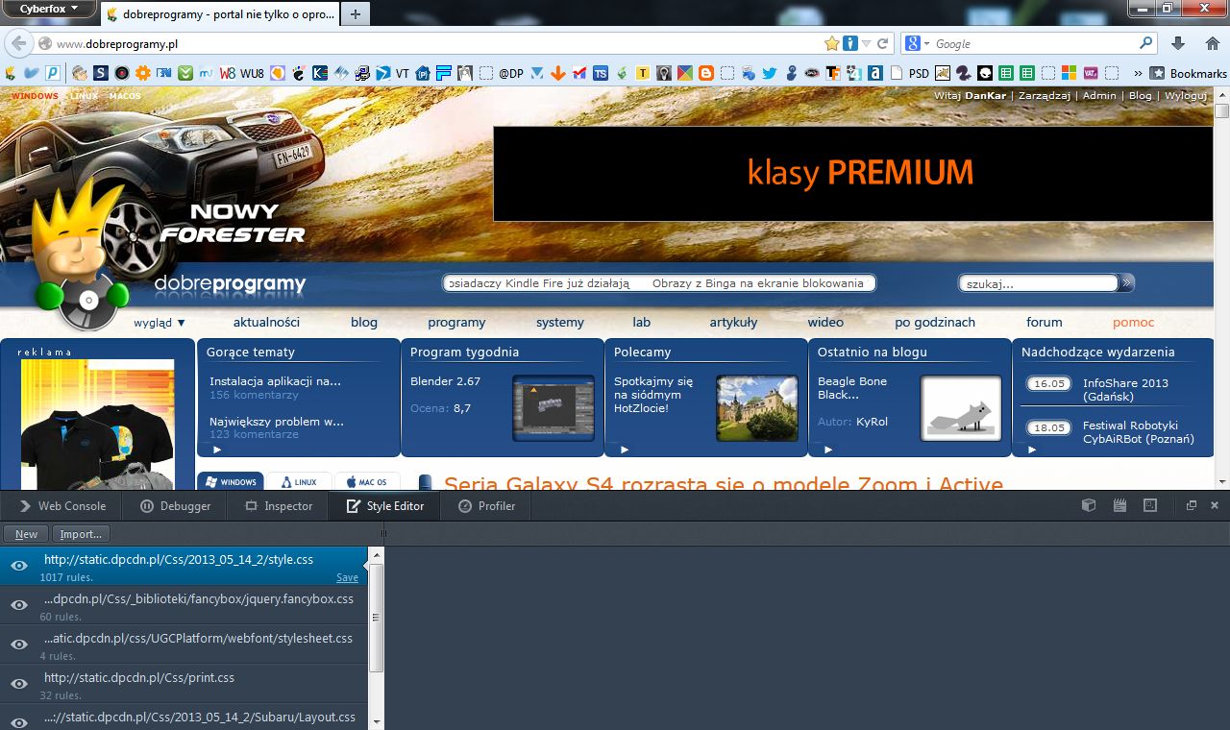
Task: Open Blender 2.67 program thumbnail
Action: pos(553,408)
